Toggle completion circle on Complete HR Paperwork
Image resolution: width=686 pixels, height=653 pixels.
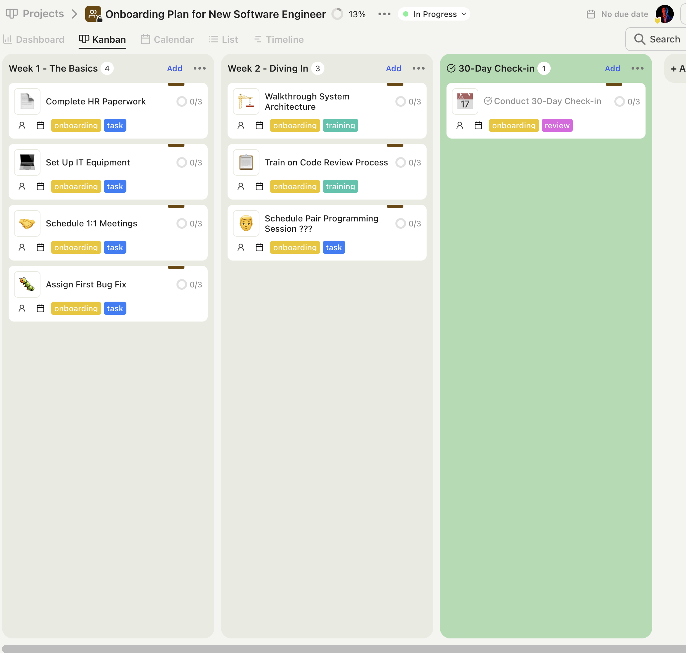click(181, 101)
